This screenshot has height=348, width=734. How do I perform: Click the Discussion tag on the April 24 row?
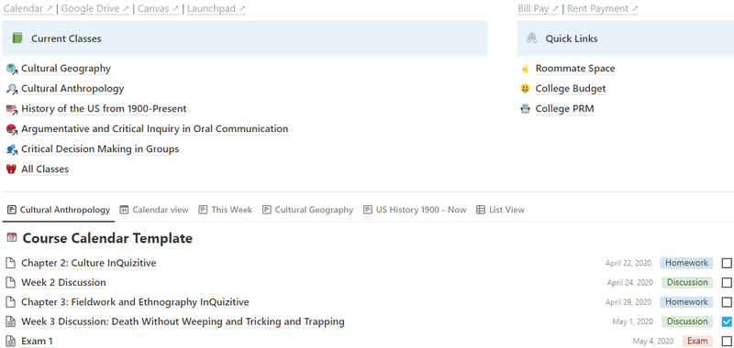click(x=687, y=283)
